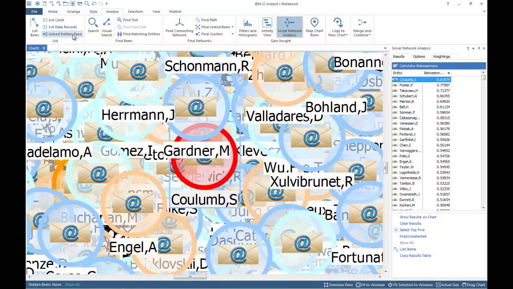
Task: Click the magnifier icon in quick access toolbar
Action: (87, 4)
